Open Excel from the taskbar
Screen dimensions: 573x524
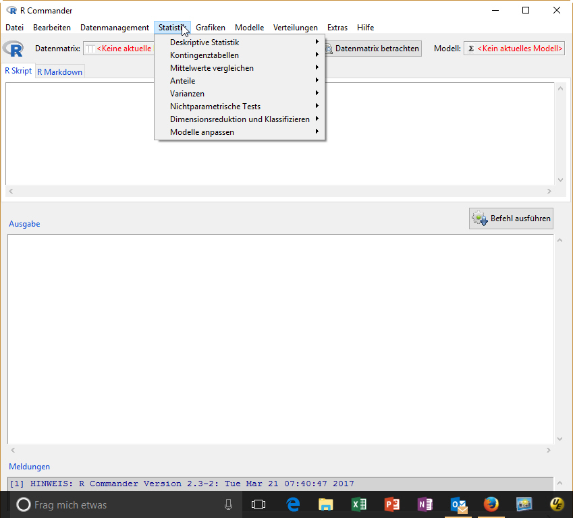tap(359, 504)
